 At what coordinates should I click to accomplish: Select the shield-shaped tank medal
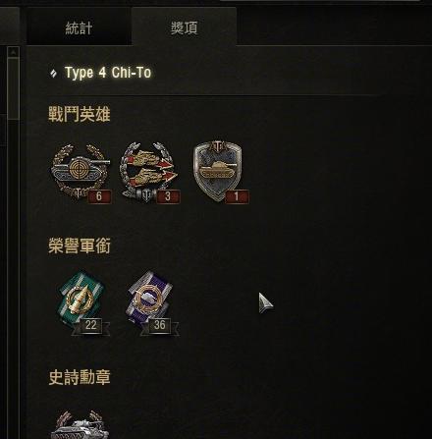click(x=218, y=172)
